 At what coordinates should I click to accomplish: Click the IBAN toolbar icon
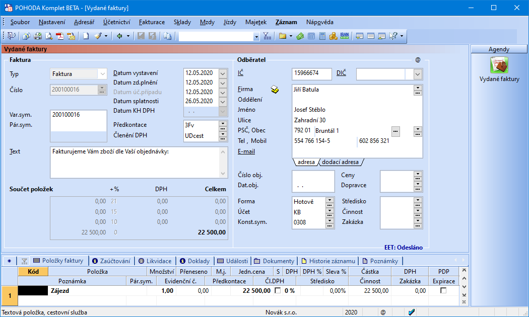[345, 36]
